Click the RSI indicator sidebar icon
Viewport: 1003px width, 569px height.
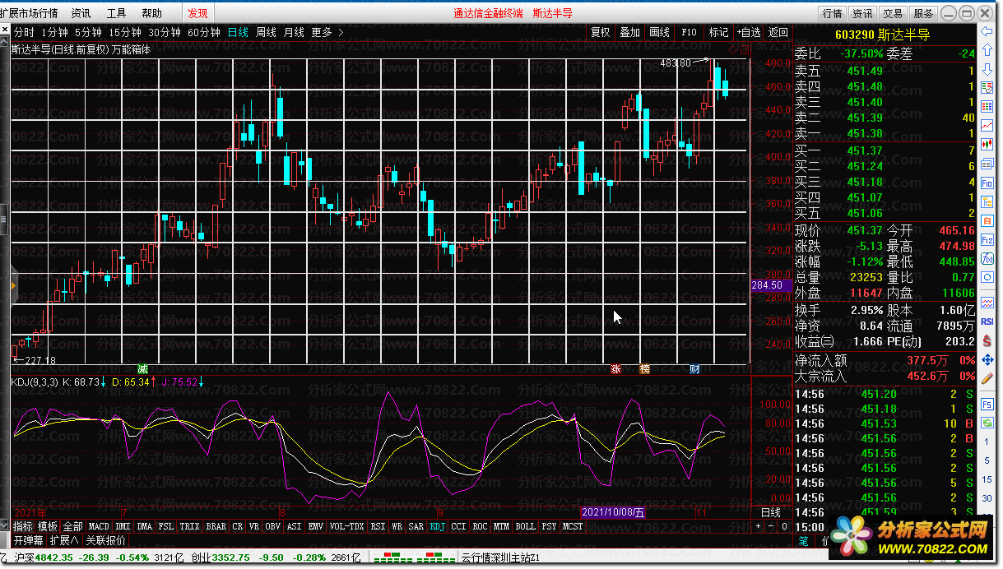987,321
